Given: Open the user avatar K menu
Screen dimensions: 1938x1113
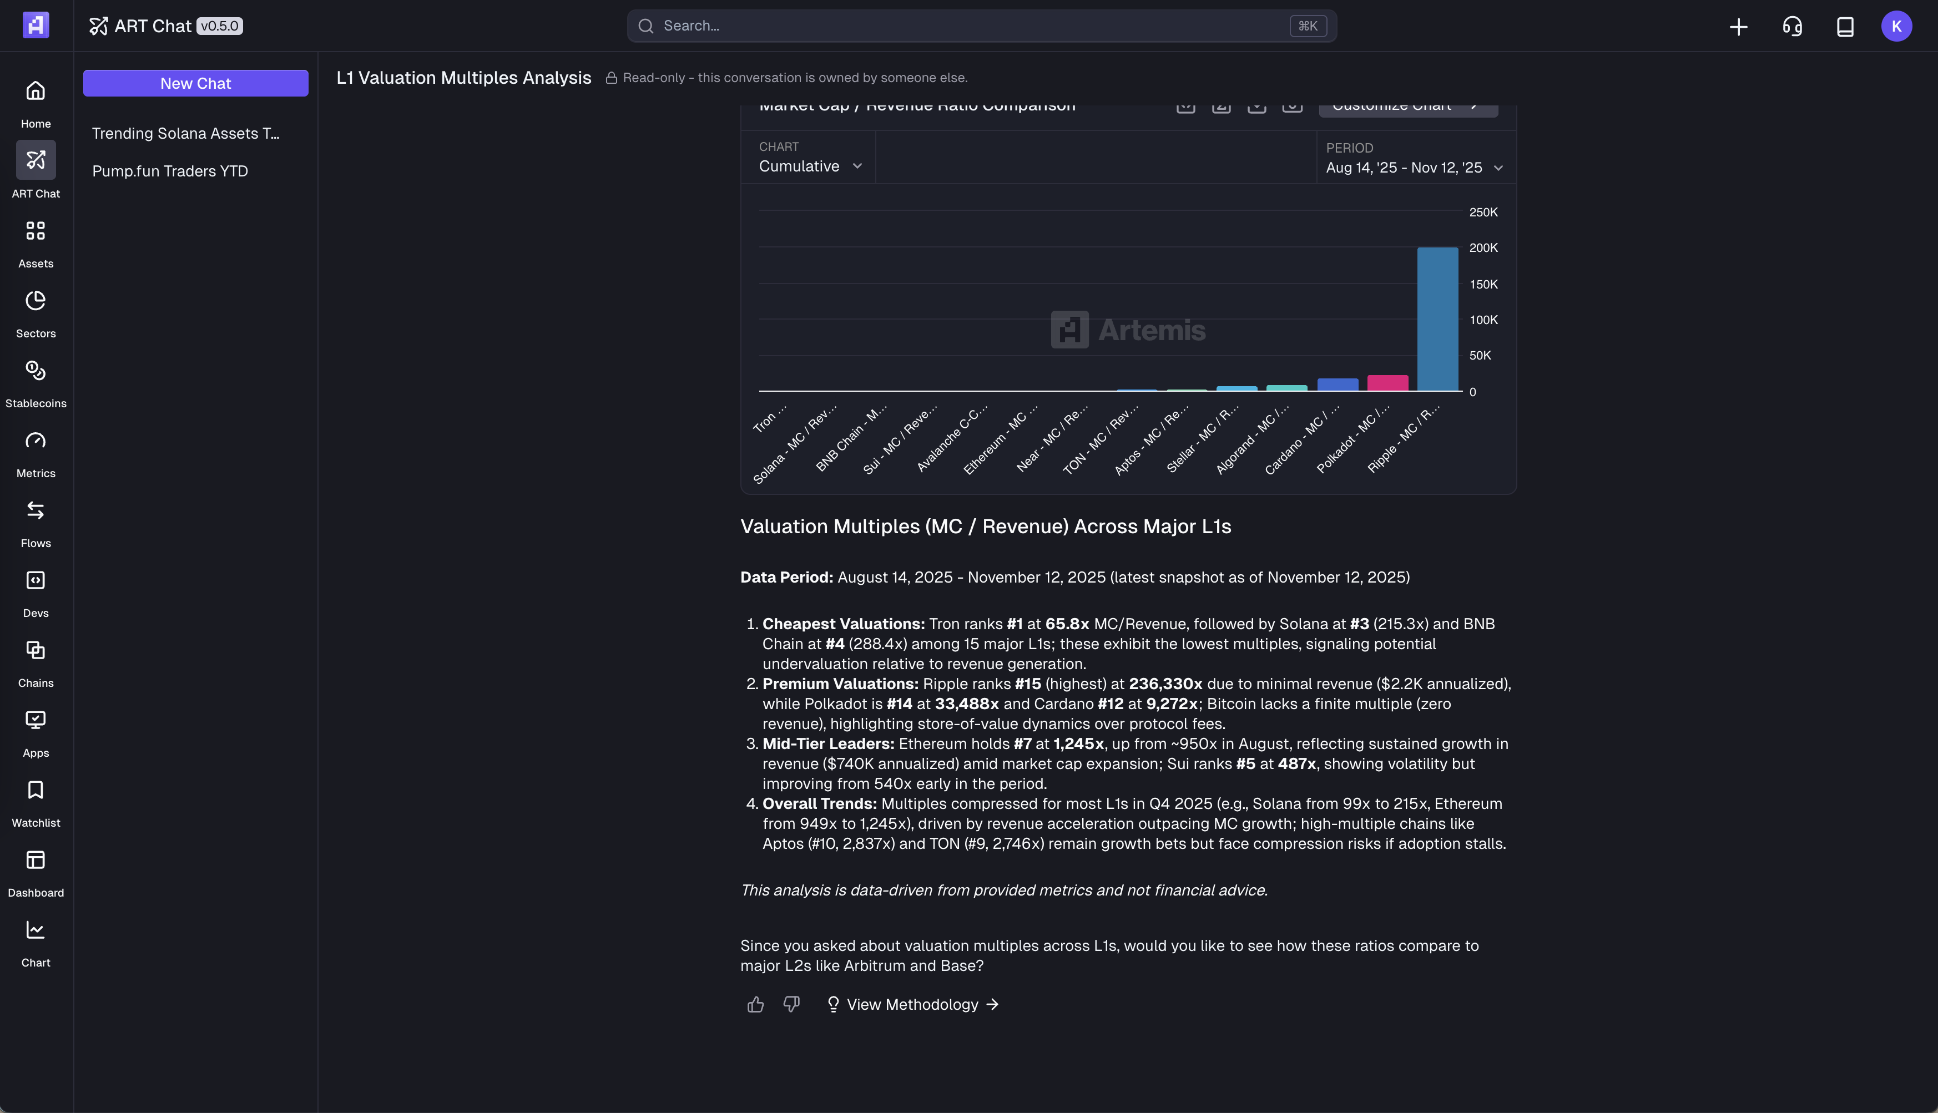Looking at the screenshot, I should coord(1897,26).
